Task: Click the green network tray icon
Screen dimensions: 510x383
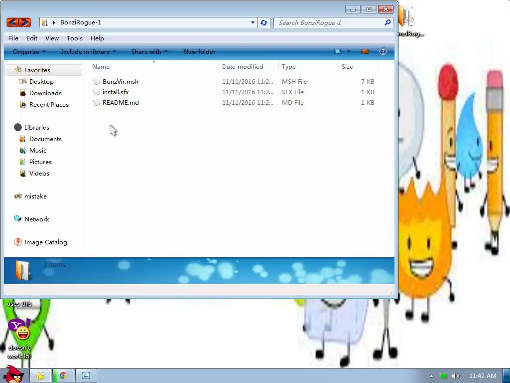Action: [x=443, y=376]
